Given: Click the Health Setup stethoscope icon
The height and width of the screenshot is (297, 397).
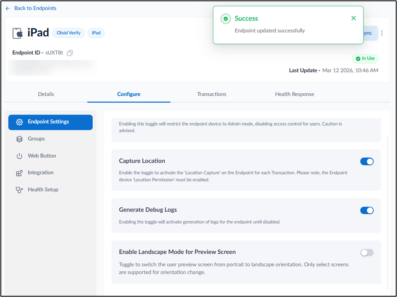Looking at the screenshot, I should [19, 190].
